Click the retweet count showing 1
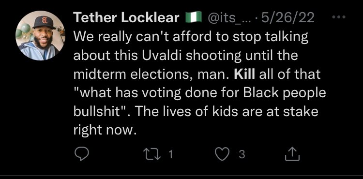This screenshot has width=363, height=179. (170, 154)
